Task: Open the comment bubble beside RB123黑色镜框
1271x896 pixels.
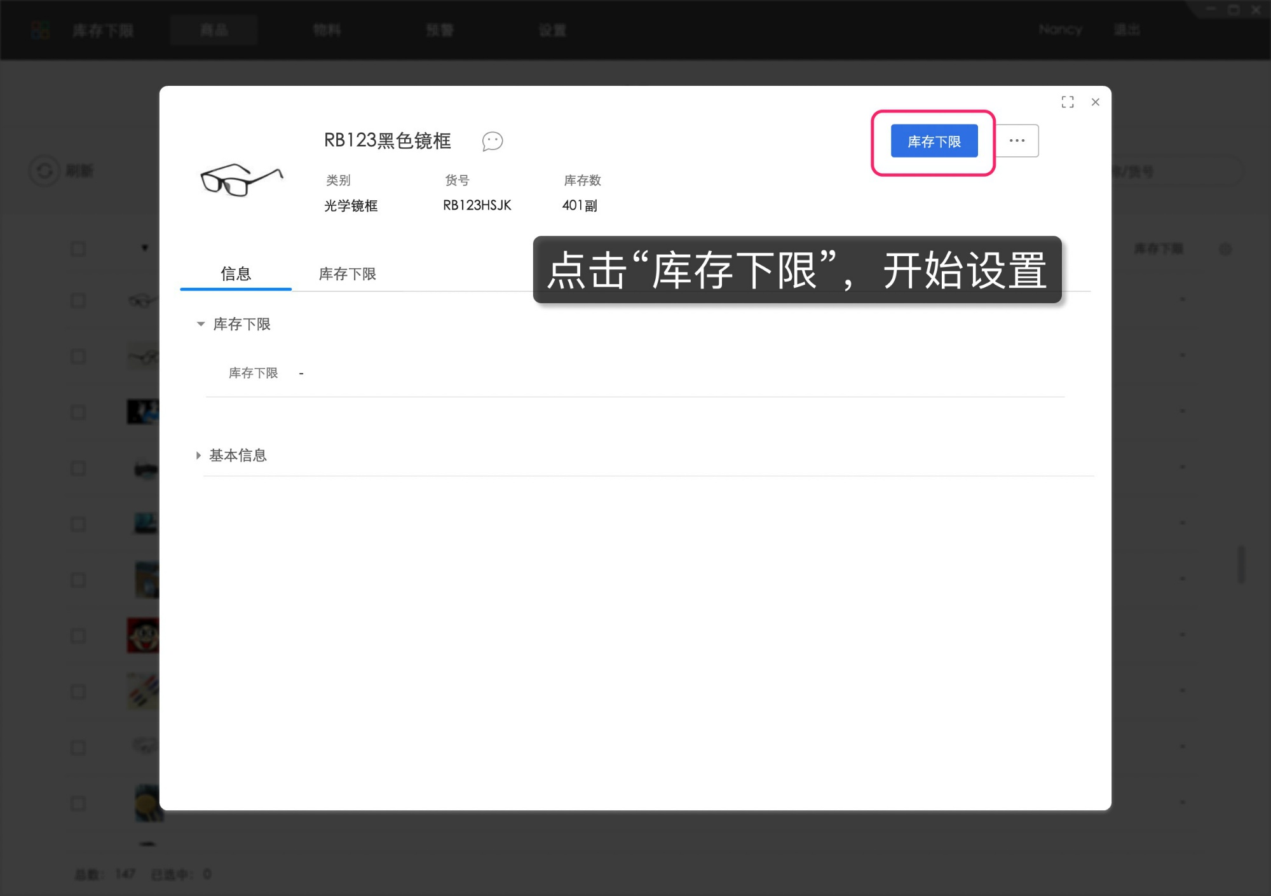Action: pyautogui.click(x=493, y=141)
